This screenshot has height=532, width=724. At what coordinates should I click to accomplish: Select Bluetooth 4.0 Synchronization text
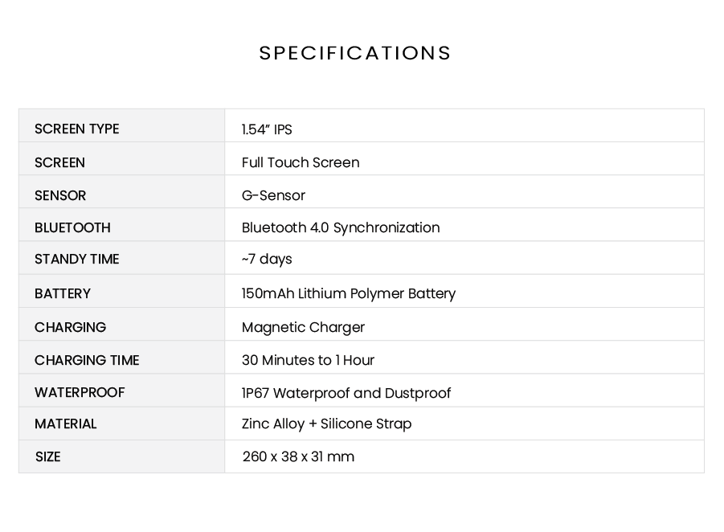pos(341,227)
